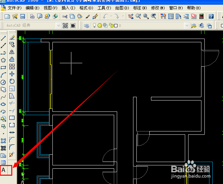The image size is (223, 184).
Task: Select the Spline curve tool
Action: click(x=3, y=97)
